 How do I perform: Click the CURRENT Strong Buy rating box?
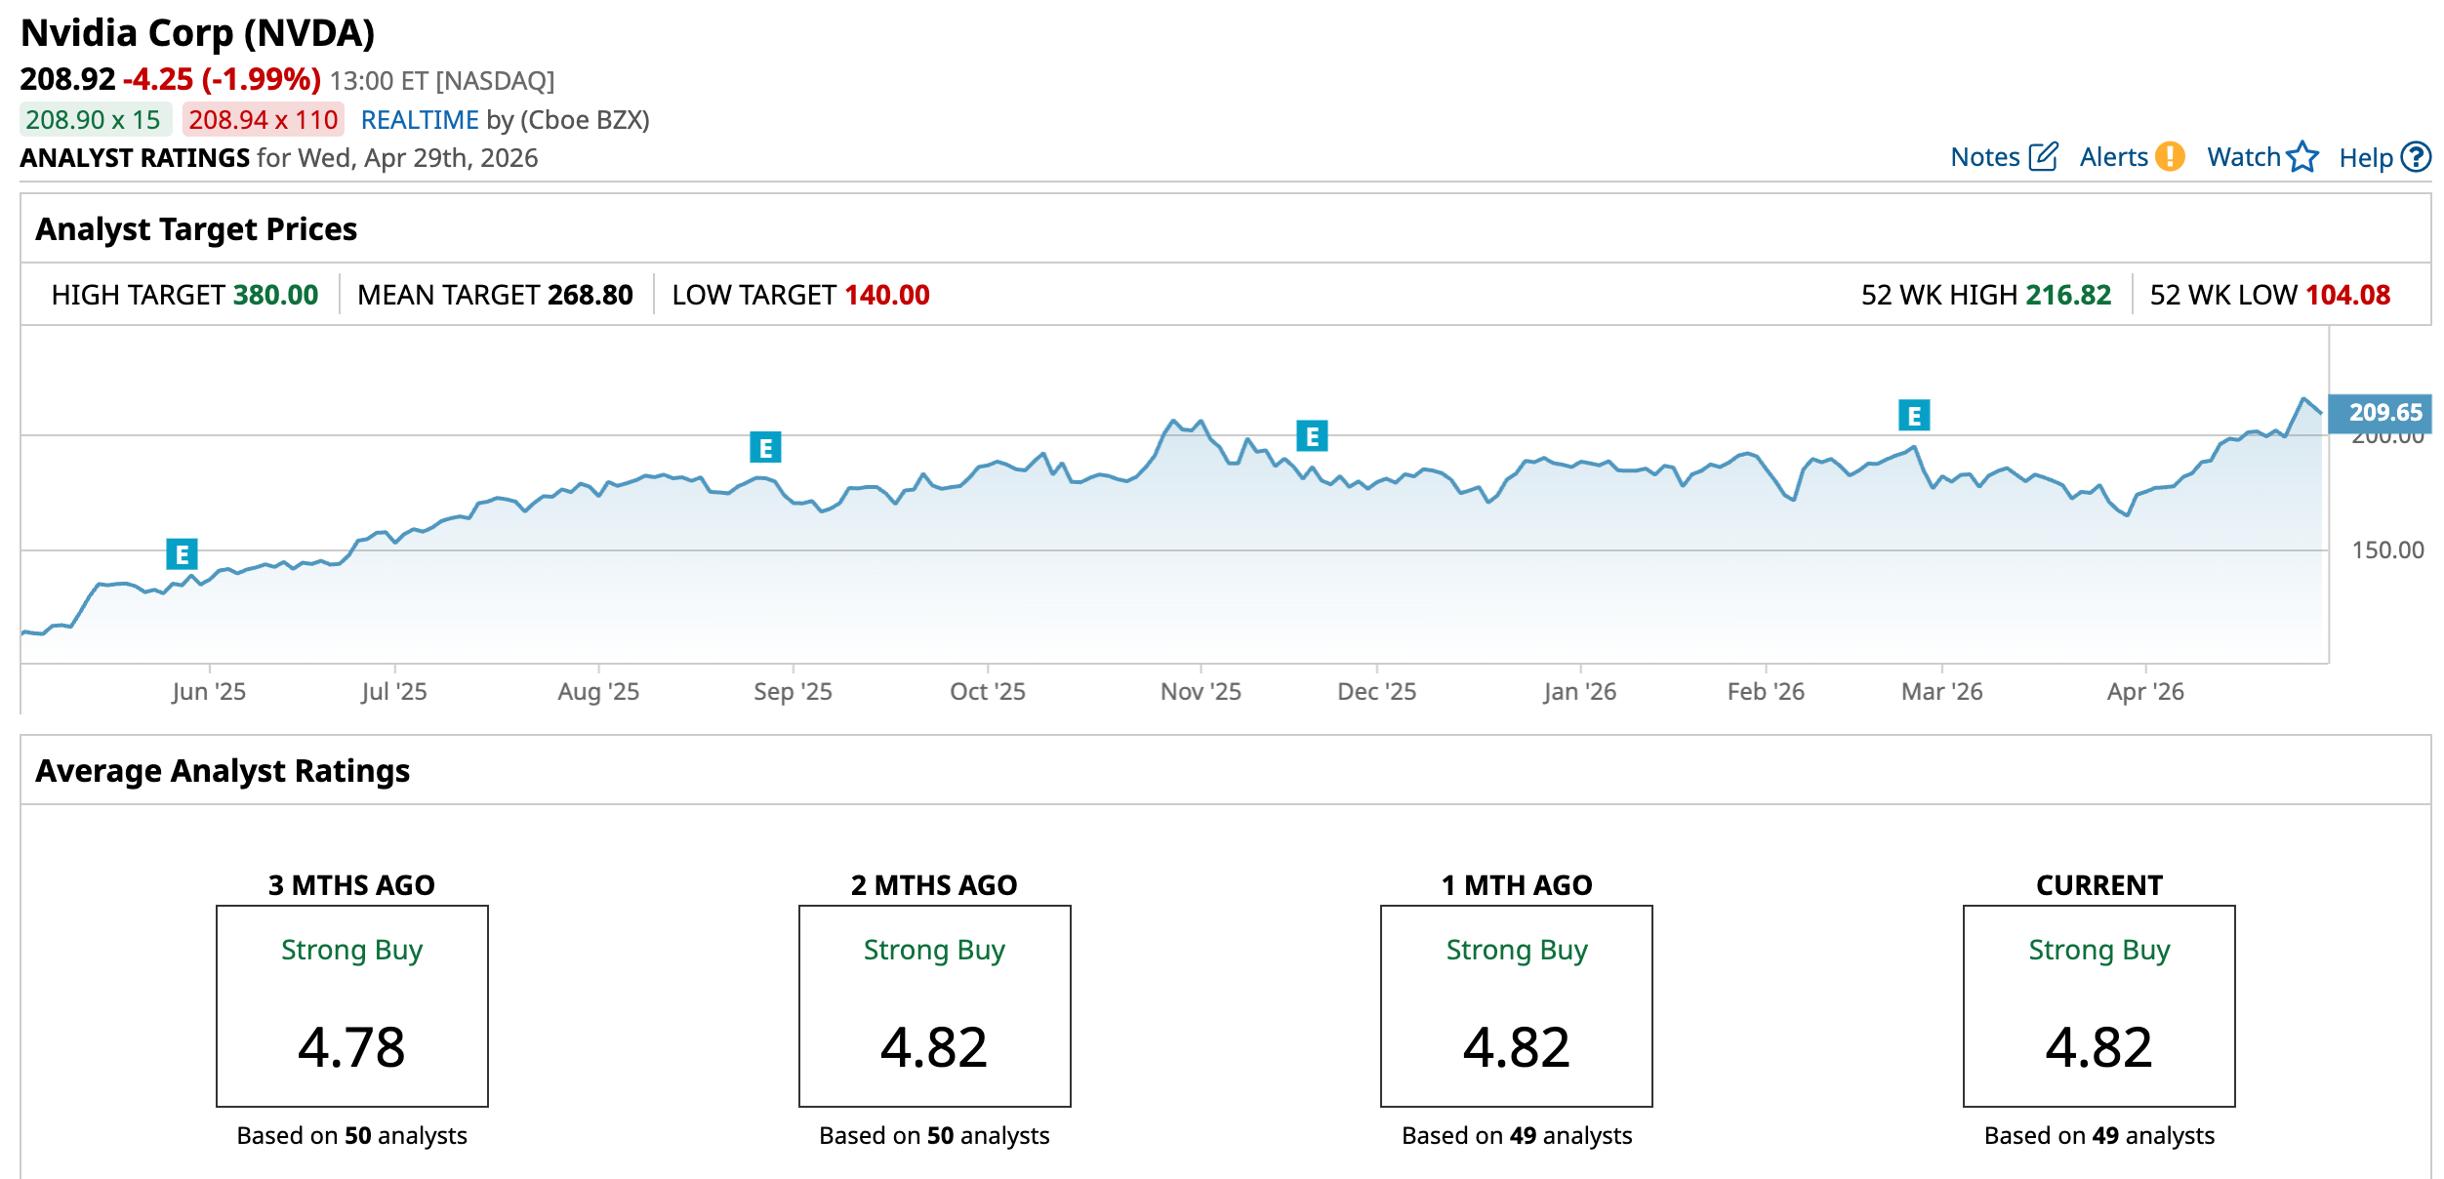2098,1005
